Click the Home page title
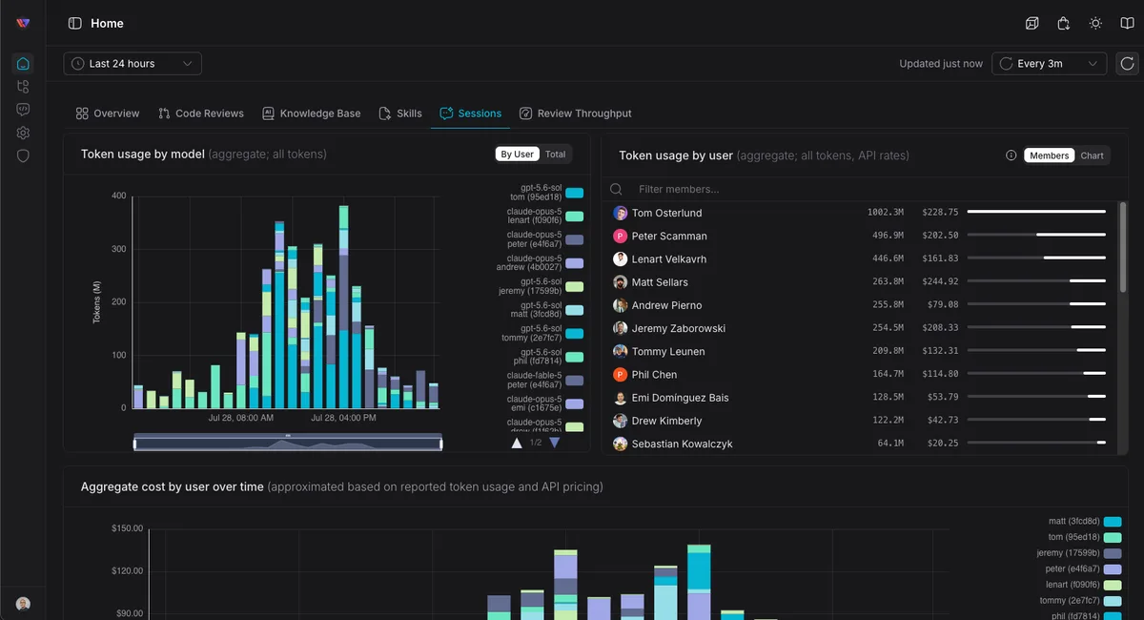 pyautogui.click(x=107, y=23)
